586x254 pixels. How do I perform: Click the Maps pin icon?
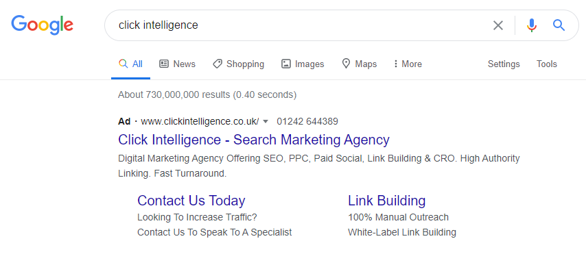click(346, 64)
